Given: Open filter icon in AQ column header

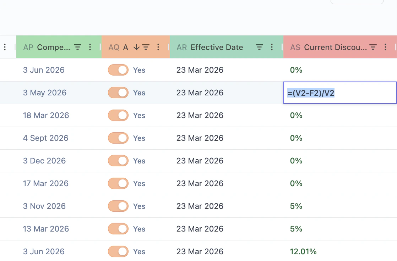Looking at the screenshot, I should click(x=146, y=47).
